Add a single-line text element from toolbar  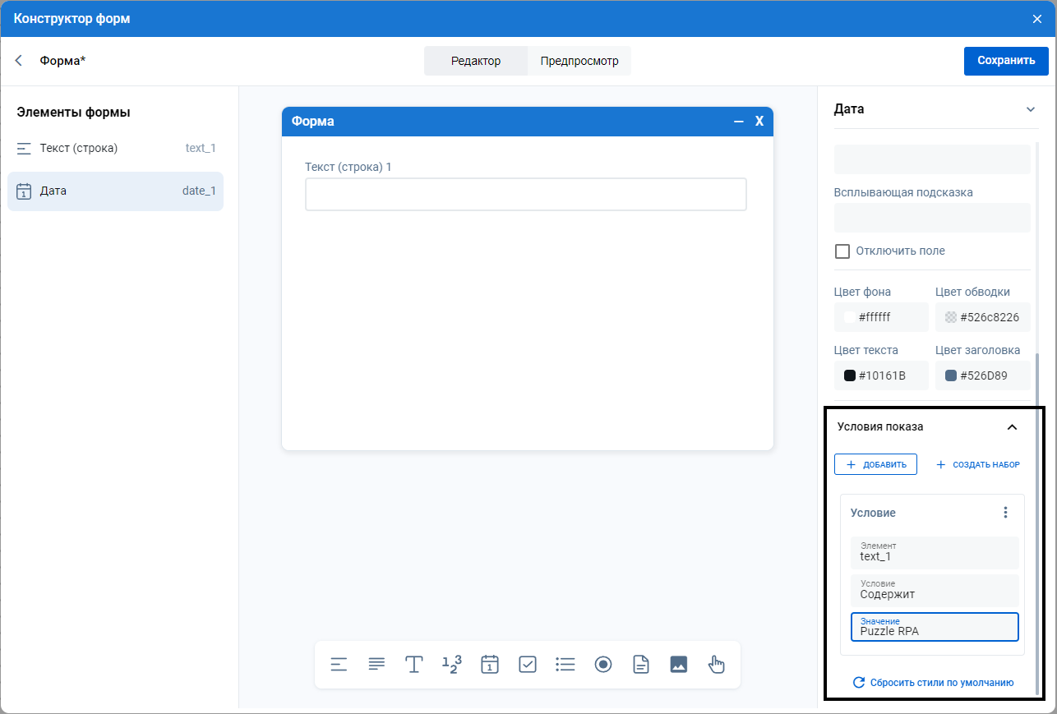point(339,664)
